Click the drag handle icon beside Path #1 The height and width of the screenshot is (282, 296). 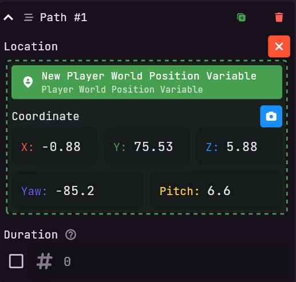(x=29, y=18)
